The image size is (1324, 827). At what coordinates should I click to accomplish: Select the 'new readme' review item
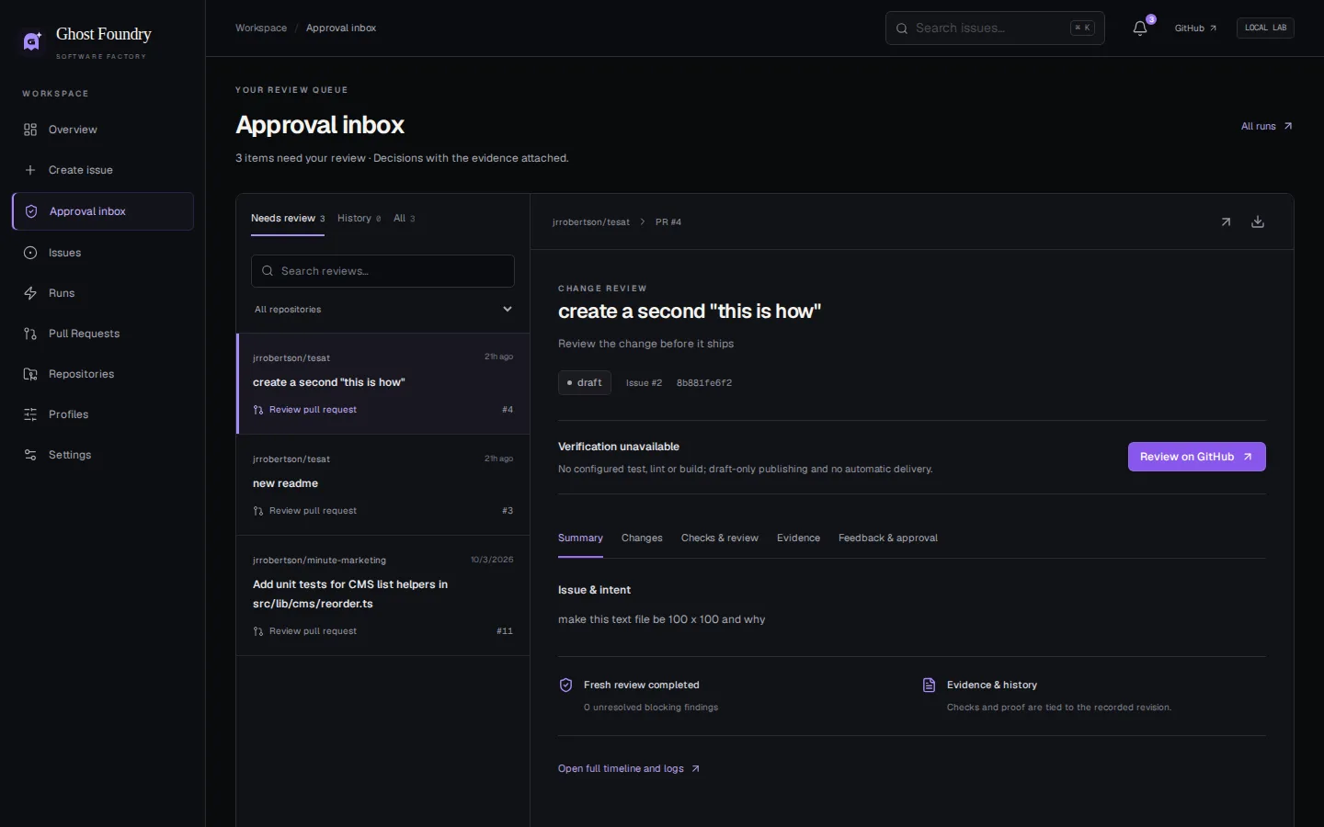[383, 484]
